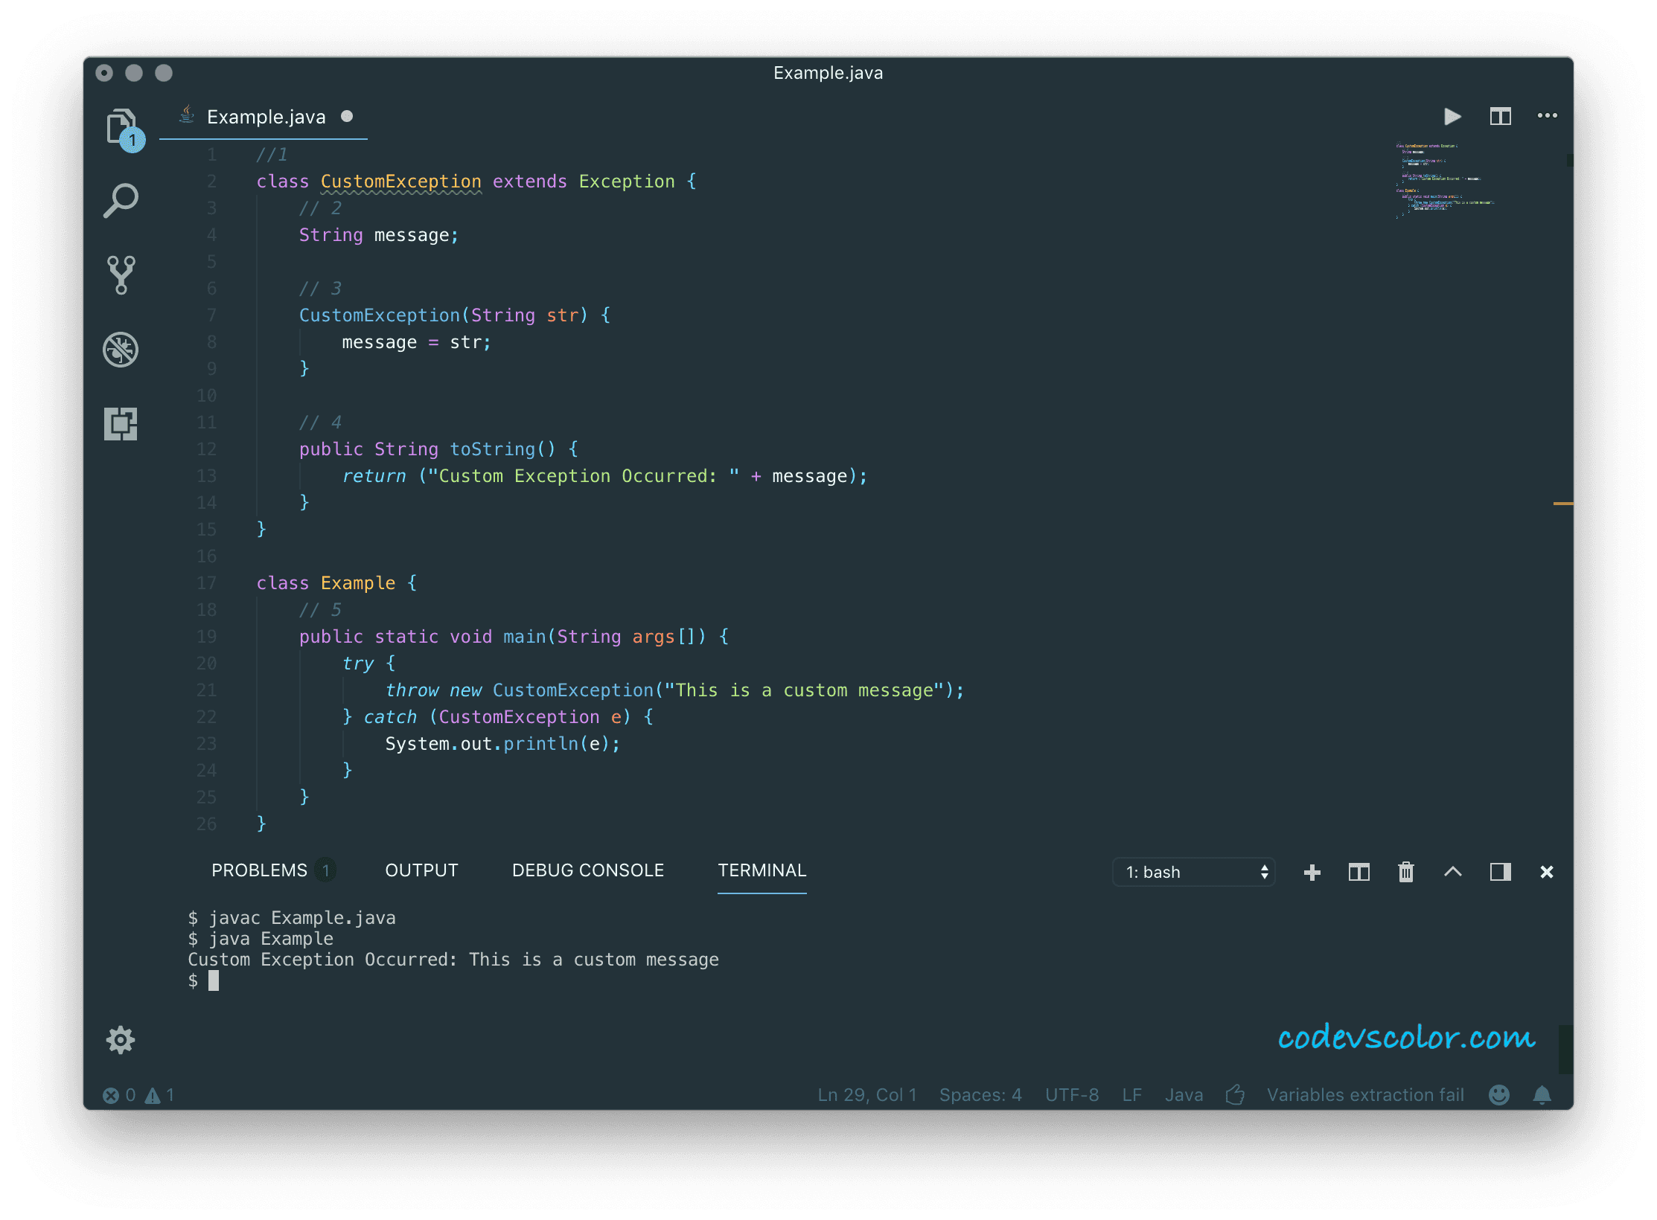This screenshot has width=1657, height=1220.
Task: Change the Java language mode
Action: 1184,1095
